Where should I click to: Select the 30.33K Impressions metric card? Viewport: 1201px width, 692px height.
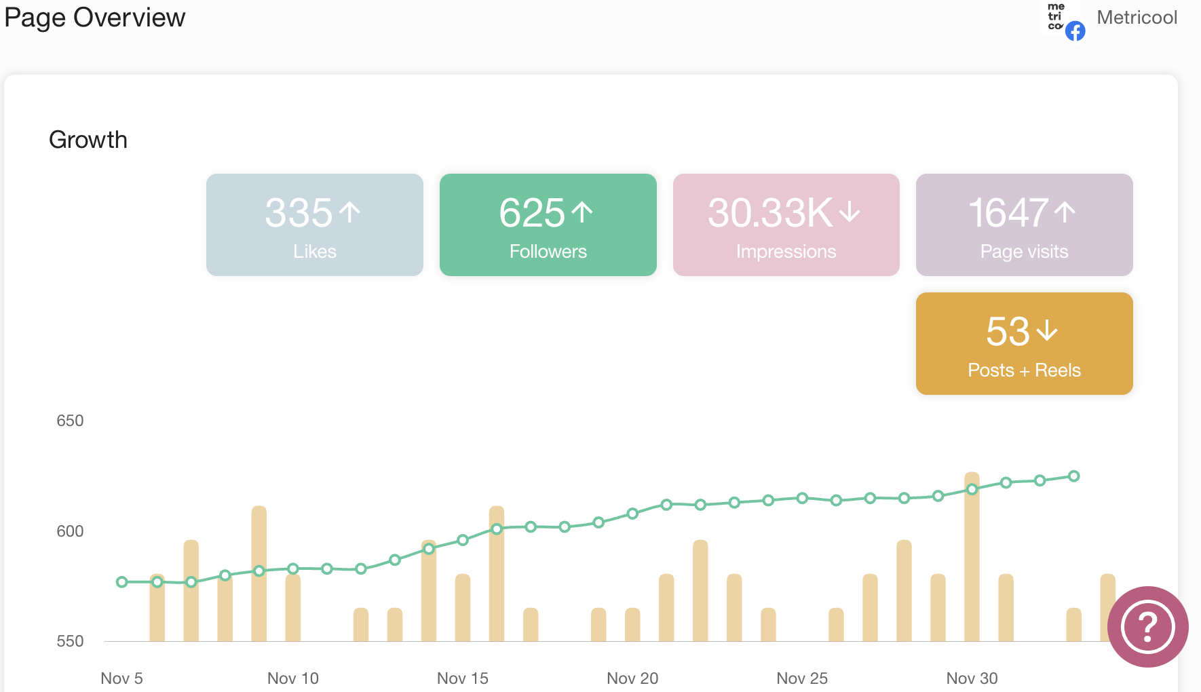[786, 225]
